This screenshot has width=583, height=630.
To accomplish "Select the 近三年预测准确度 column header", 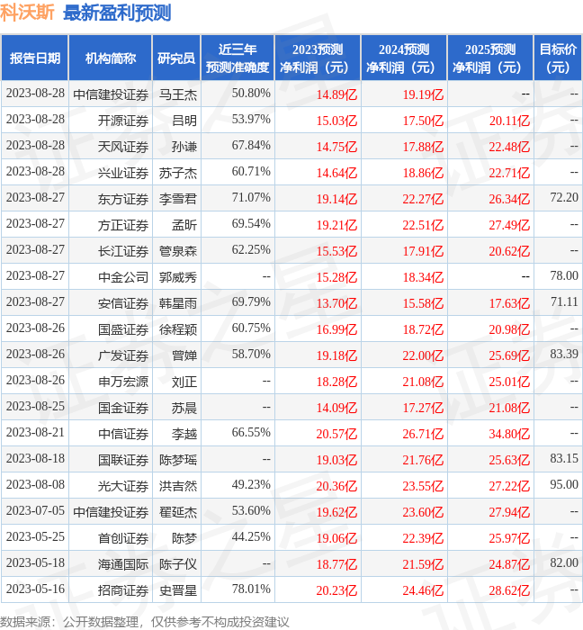I will 238,58.
